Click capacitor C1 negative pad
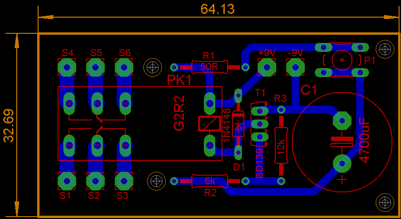This screenshot has height=219, width=401. [x=341, y=120]
